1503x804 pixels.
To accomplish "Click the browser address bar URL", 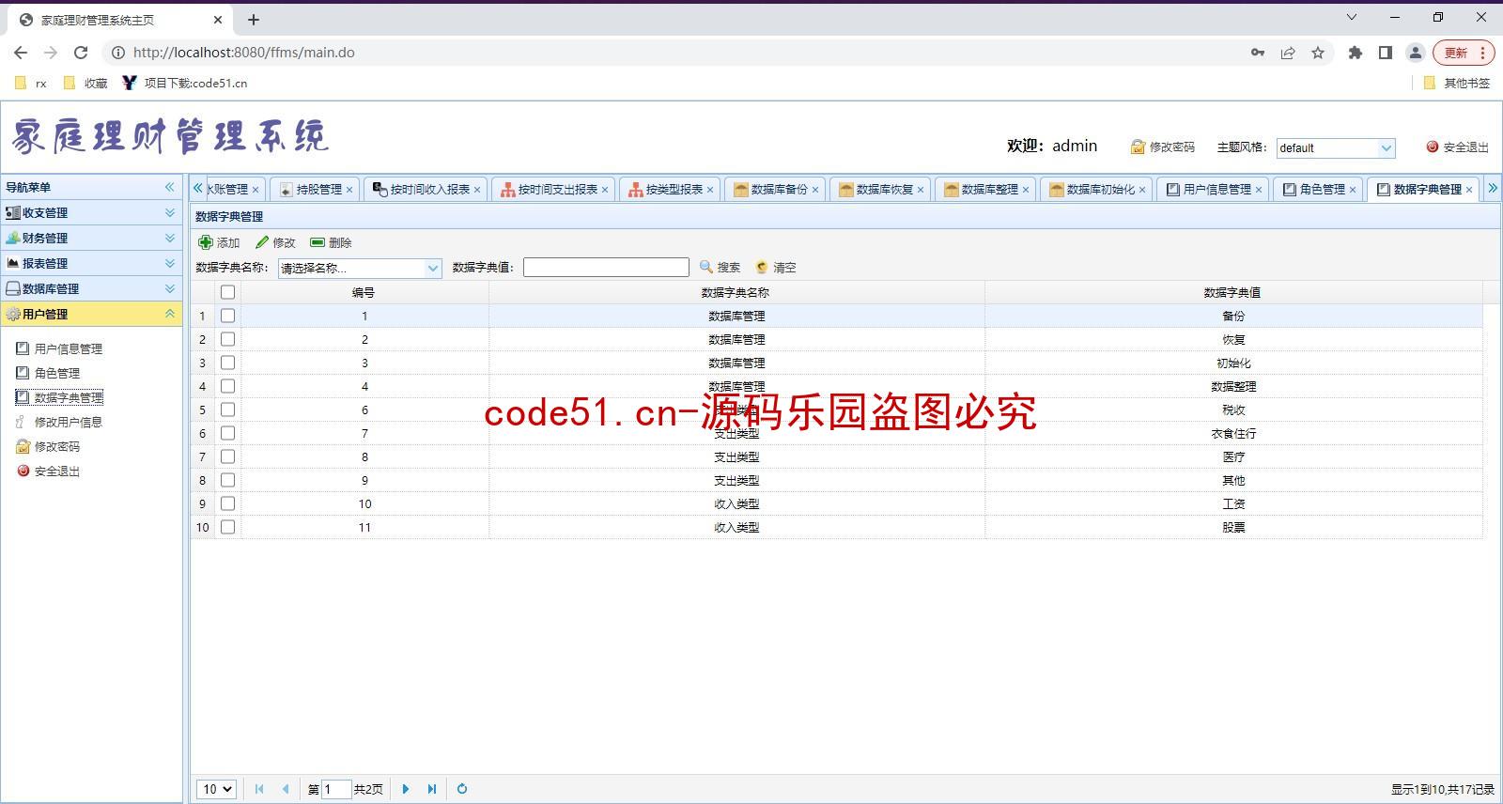I will pyautogui.click(x=244, y=53).
